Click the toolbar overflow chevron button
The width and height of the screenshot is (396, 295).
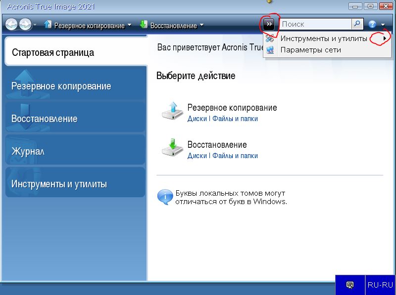269,24
